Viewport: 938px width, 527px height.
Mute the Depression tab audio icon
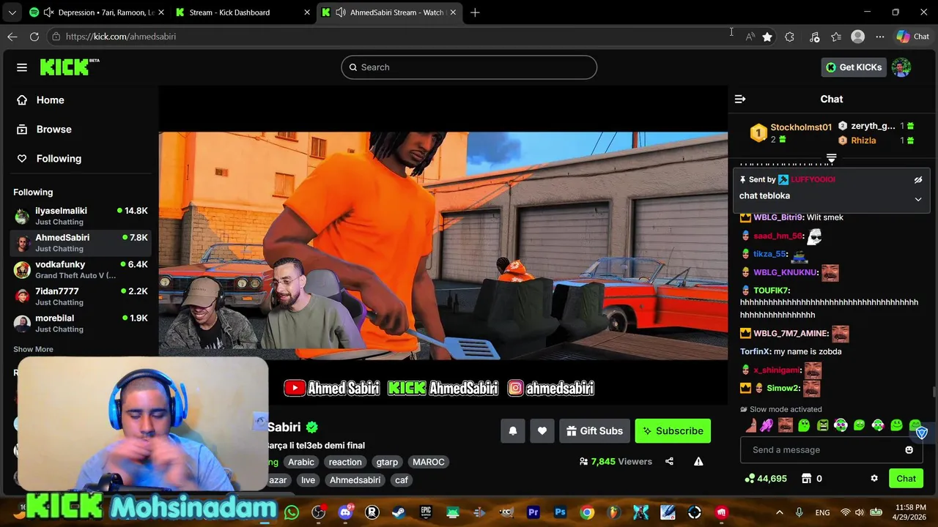click(48, 12)
